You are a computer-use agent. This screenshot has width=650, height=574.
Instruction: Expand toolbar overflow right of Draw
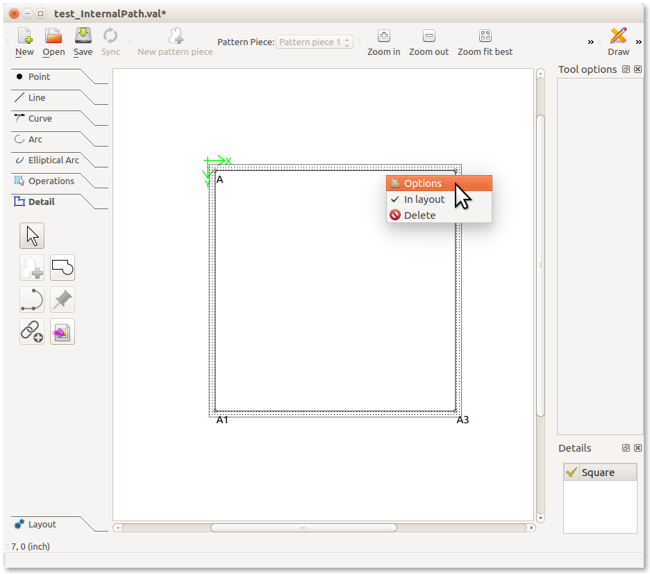click(638, 42)
